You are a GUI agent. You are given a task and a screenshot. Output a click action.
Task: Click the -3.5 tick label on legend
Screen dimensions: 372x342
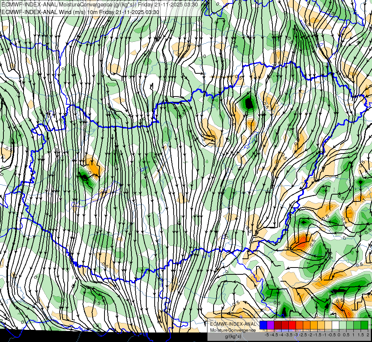pyautogui.click(x=288, y=335)
